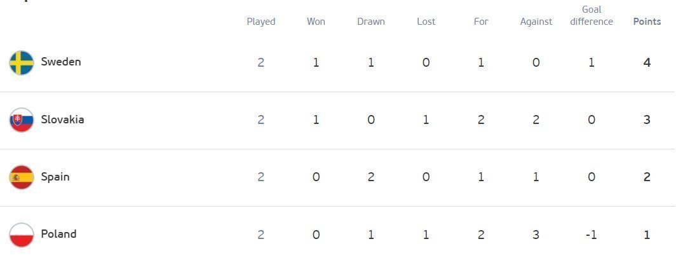The height and width of the screenshot is (267, 683).
Task: Select the Won column header
Action: pyautogui.click(x=316, y=22)
